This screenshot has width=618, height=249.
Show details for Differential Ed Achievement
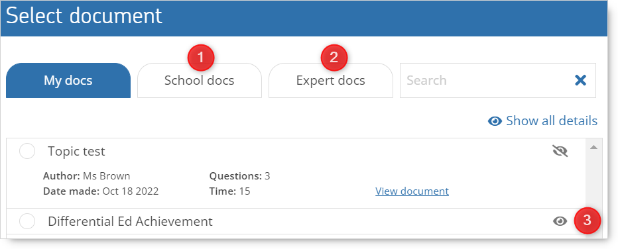tap(560, 221)
